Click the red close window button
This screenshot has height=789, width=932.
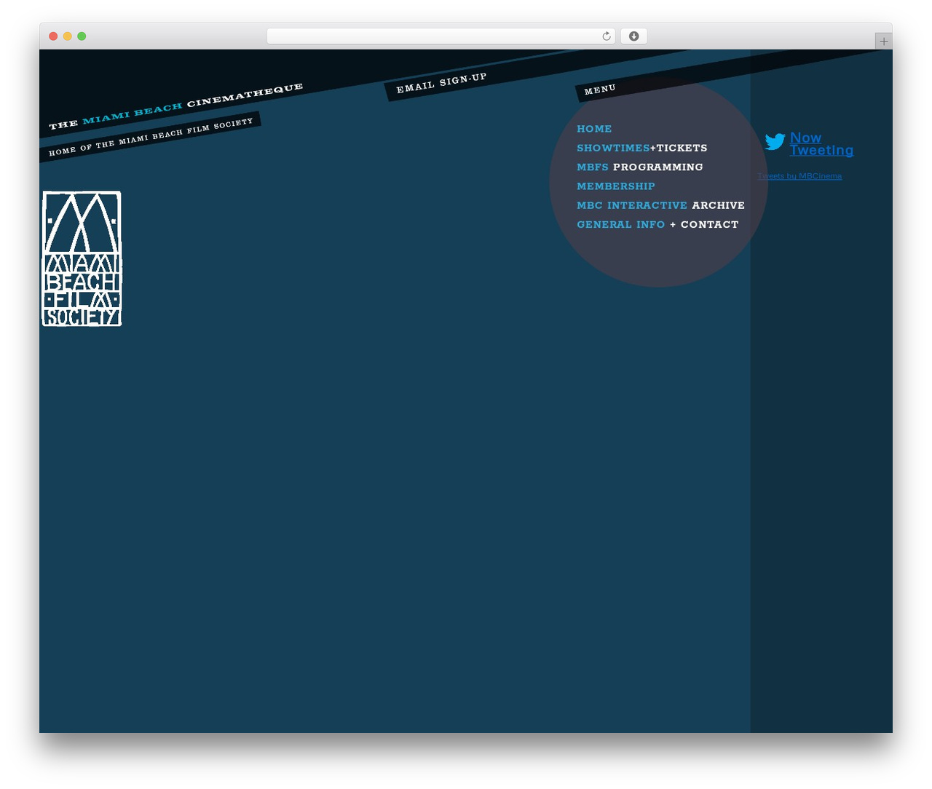pyautogui.click(x=53, y=36)
